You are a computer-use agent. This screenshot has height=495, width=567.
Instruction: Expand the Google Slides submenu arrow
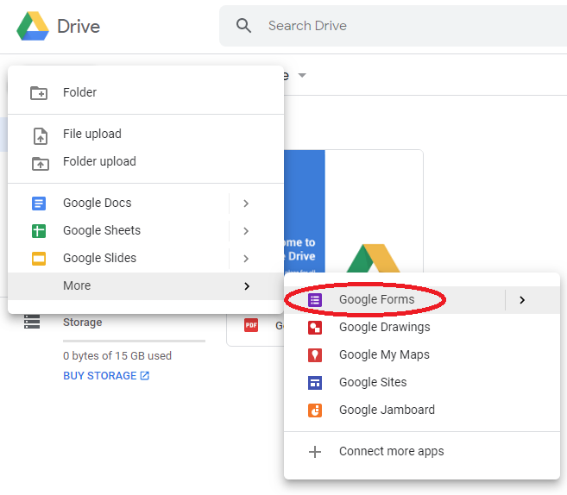coord(246,259)
